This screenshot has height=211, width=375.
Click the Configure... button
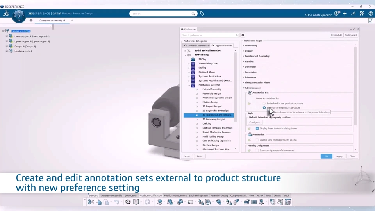255,122
